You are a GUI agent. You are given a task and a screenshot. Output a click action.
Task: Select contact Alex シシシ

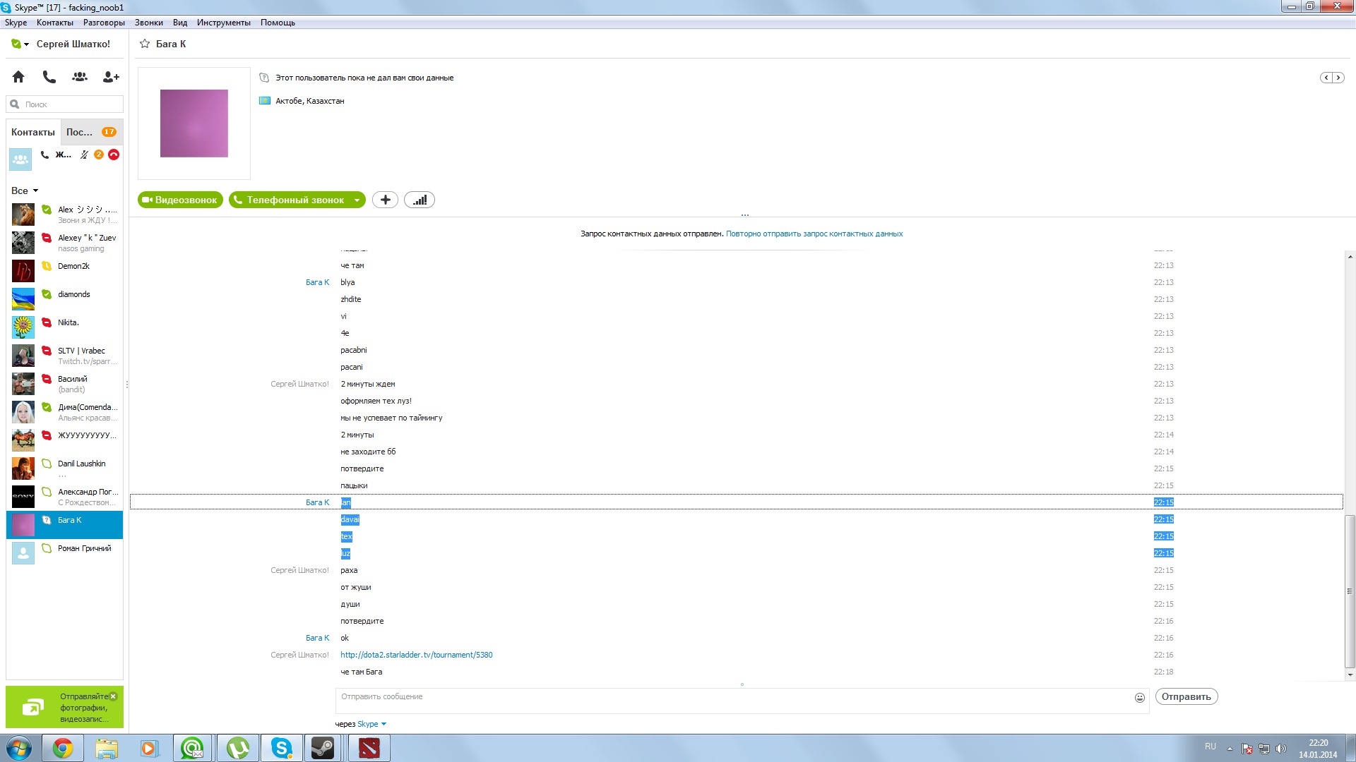pyautogui.click(x=65, y=214)
